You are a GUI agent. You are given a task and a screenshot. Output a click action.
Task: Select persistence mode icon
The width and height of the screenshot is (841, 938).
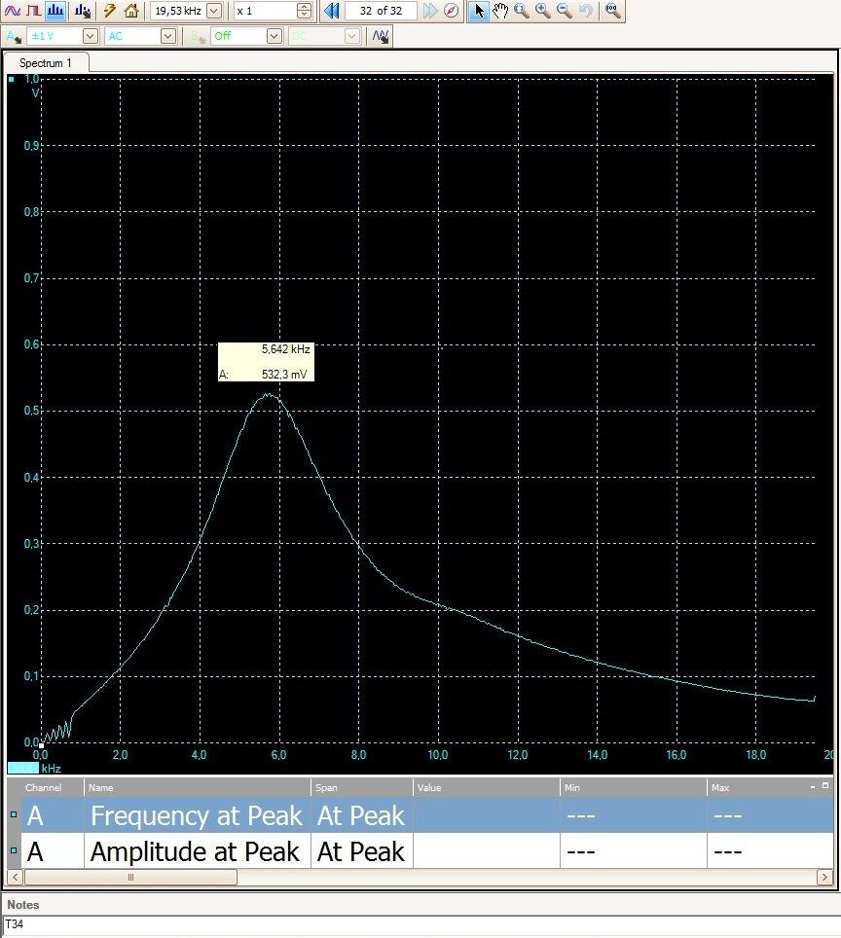point(33,11)
